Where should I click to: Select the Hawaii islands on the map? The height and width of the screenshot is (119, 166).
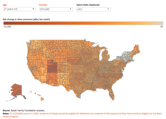pyautogui.click(x=41, y=98)
